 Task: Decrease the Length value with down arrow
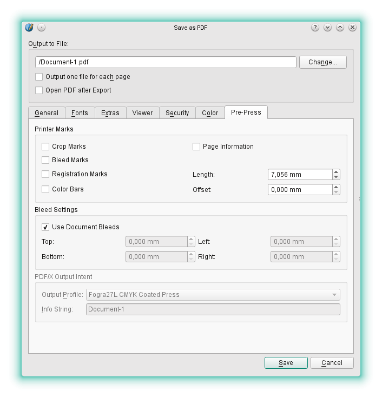point(336,177)
